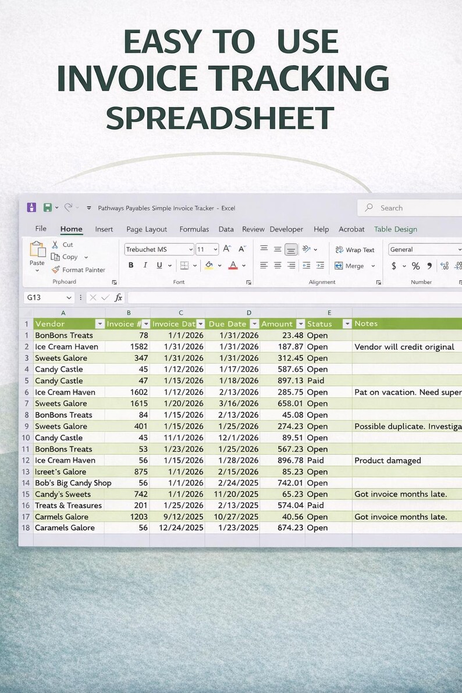Open the Data tab
462x693 pixels.
click(x=226, y=229)
